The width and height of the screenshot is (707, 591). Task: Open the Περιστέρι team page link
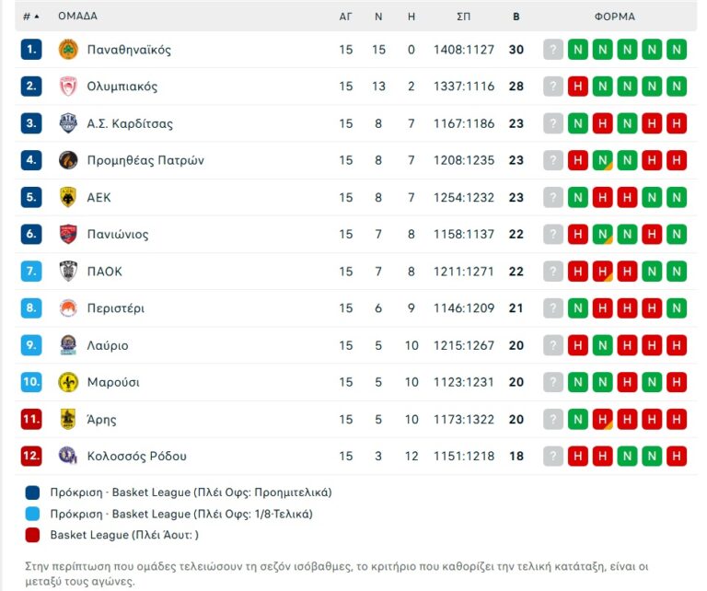pos(115,308)
